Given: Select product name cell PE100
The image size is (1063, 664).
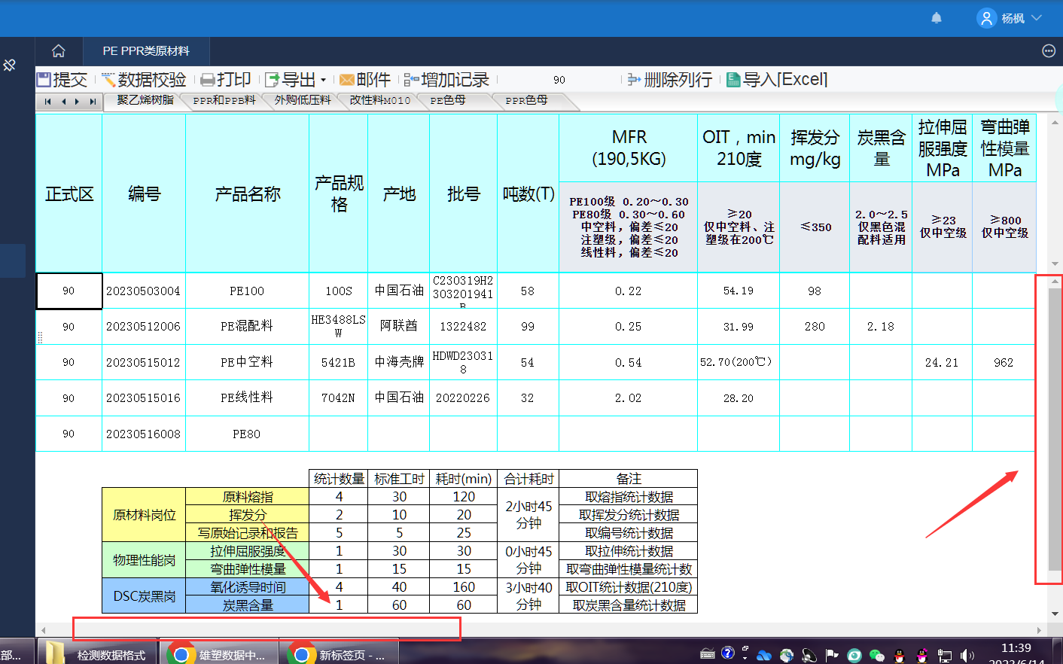Looking at the screenshot, I should point(247,291).
